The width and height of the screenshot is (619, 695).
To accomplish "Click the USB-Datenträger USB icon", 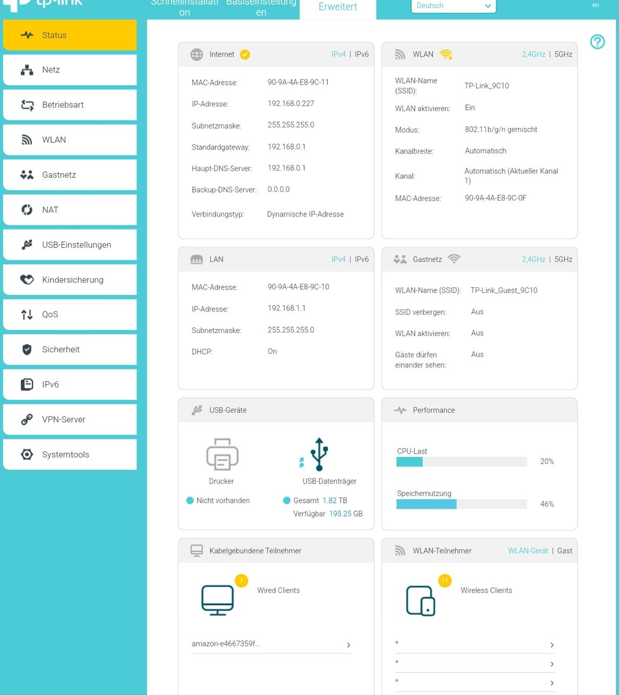I will point(319,455).
